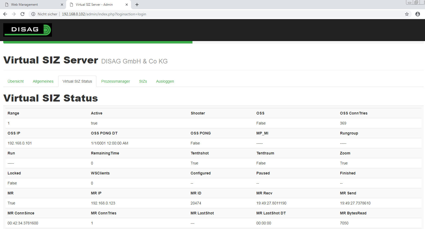Screen dimensions: 425x229
Task: Open the Übersicht tab
Action: click(x=16, y=81)
